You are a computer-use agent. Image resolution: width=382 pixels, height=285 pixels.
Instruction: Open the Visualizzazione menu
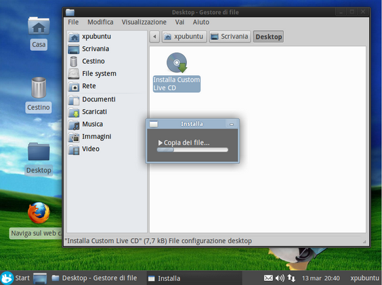(144, 22)
